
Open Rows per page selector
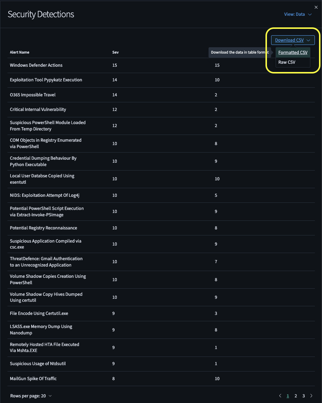click(31, 396)
